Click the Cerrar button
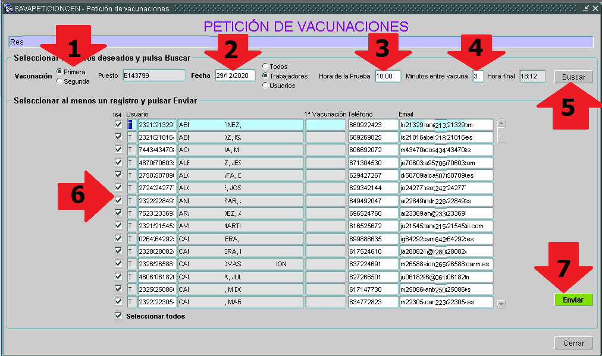602x356 pixels. coord(573,343)
